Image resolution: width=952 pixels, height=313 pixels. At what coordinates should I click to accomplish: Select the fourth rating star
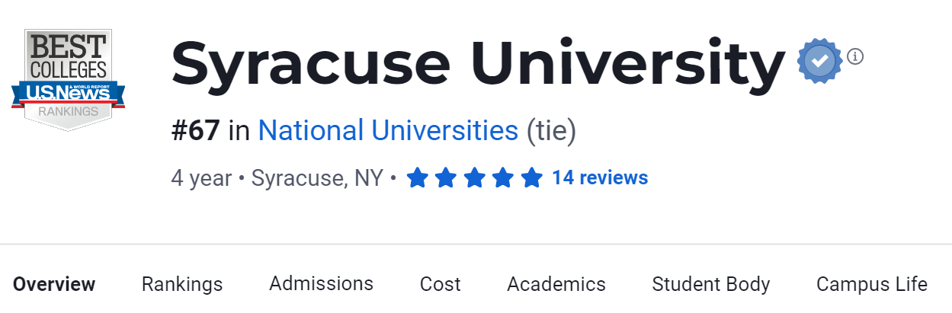pyautogui.click(x=502, y=178)
